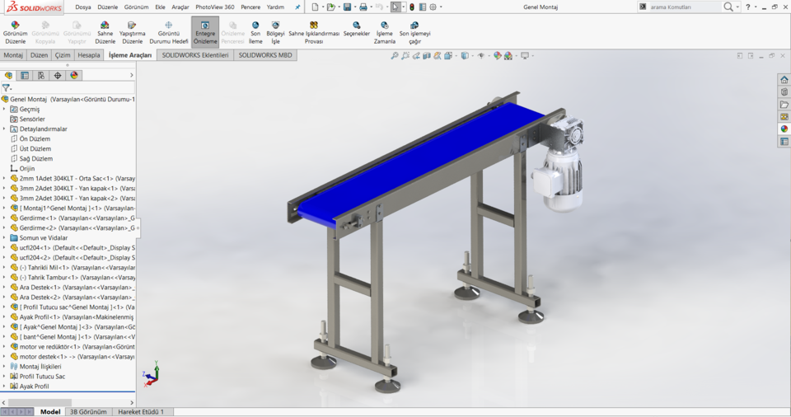Open Görünüm Düzenle appearance tool

click(x=15, y=32)
